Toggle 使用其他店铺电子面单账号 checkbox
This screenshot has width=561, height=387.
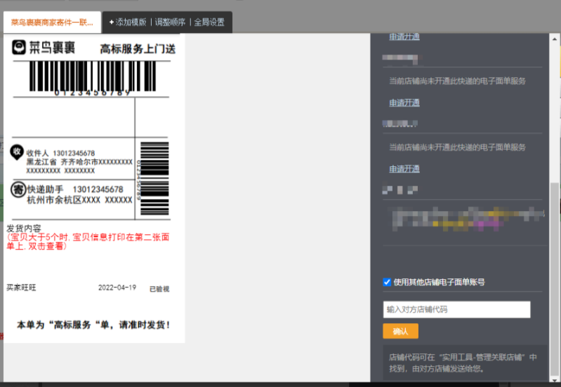click(387, 282)
